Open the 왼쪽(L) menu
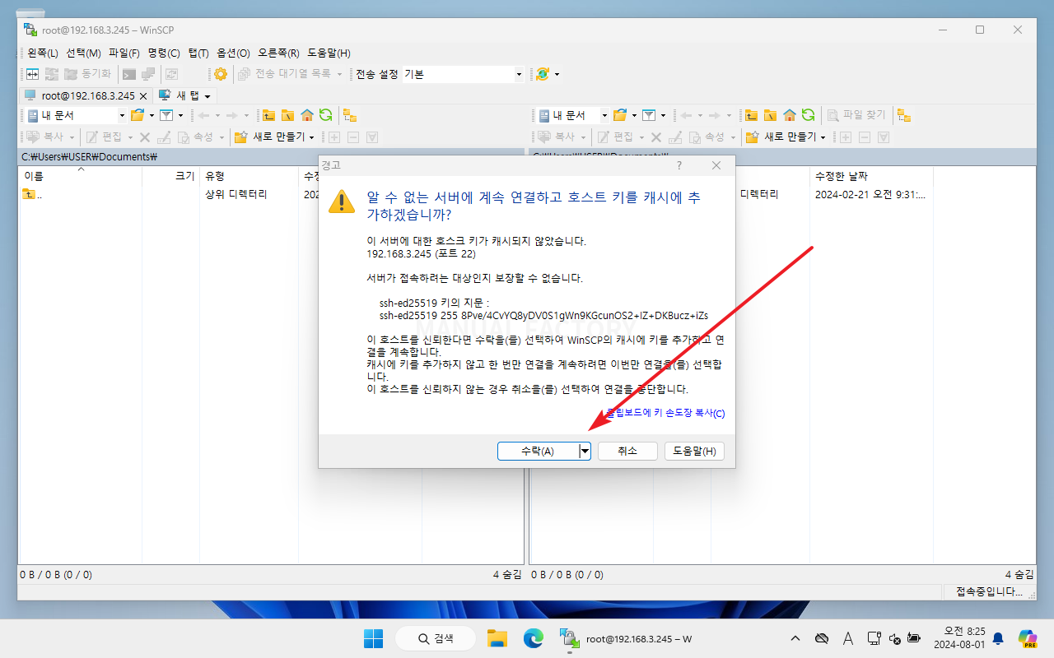Image resolution: width=1054 pixels, height=658 pixels. (x=42, y=53)
